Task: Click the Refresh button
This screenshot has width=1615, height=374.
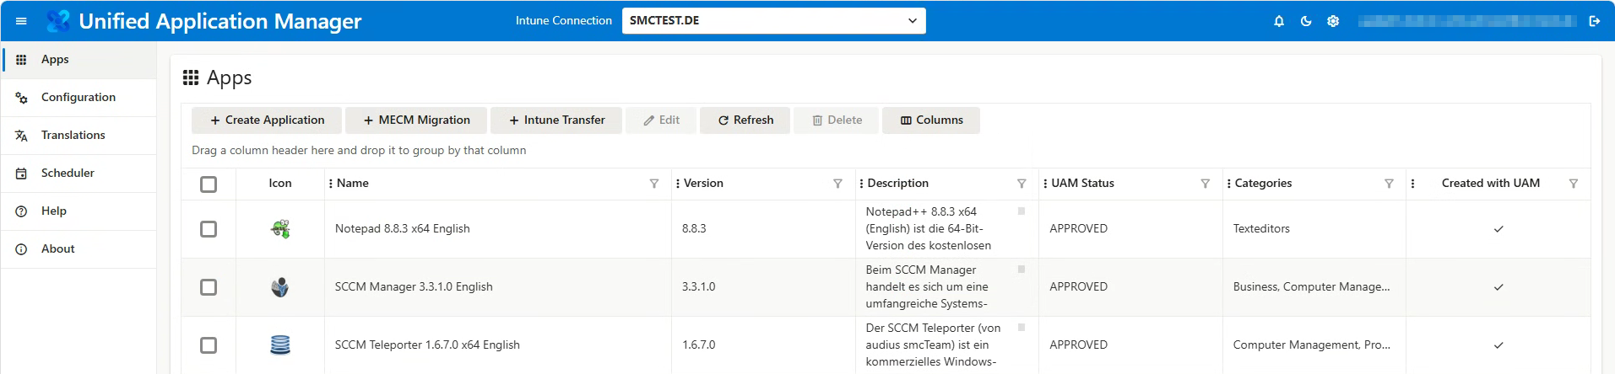Action: (745, 120)
